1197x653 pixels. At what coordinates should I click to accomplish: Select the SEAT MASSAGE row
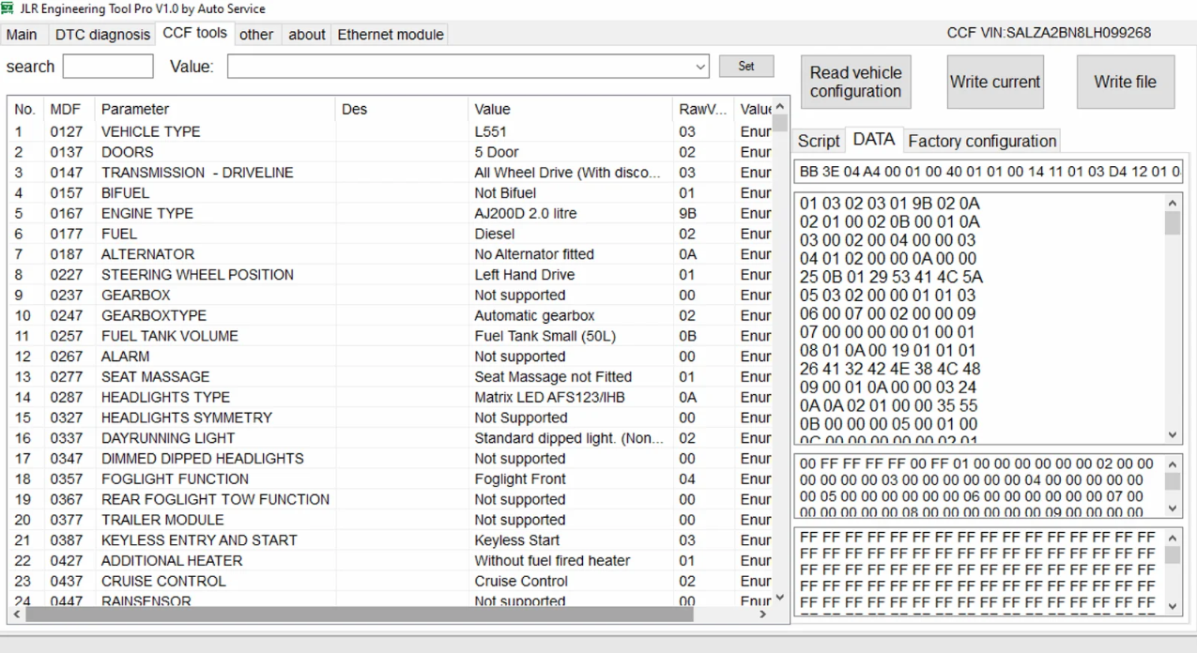click(390, 377)
